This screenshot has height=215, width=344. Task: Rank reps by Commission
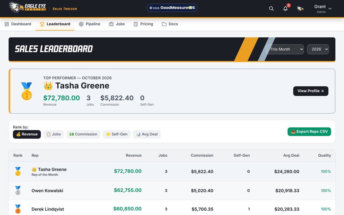(x=83, y=134)
